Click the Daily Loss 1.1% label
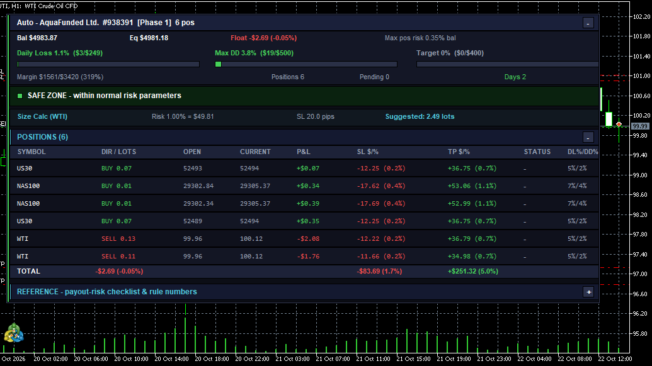This screenshot has height=366, width=652. [x=60, y=53]
